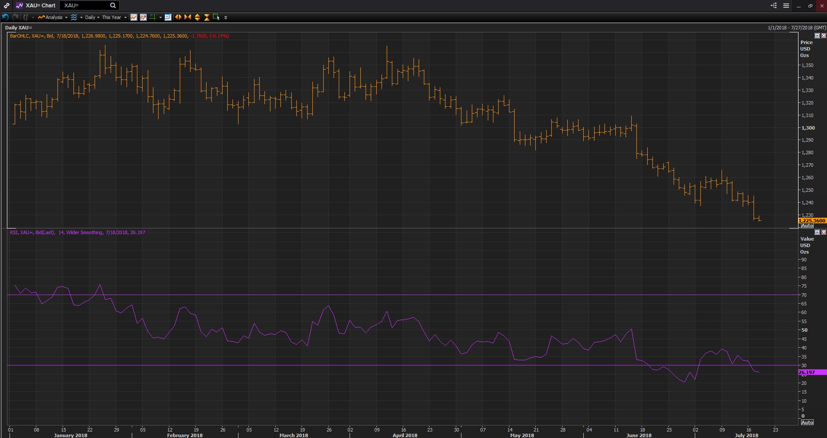Select the green rectangle zoom tool
Image resolution: width=827 pixels, height=438 pixels.
pyautogui.click(x=216, y=17)
